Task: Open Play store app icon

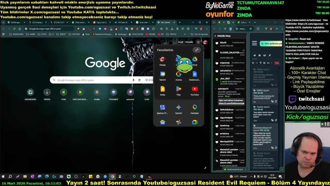Action: coord(178,91)
